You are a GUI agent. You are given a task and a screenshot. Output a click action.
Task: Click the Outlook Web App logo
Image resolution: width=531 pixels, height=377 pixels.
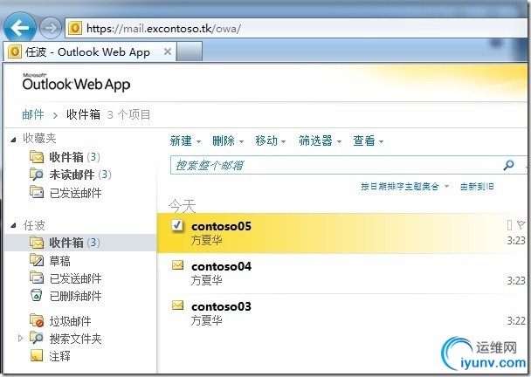[76, 82]
